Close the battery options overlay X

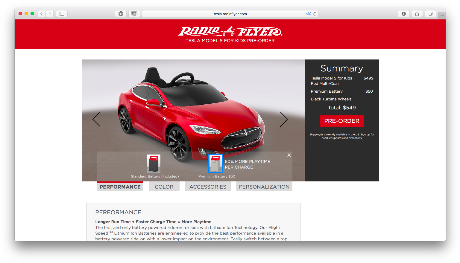[289, 155]
